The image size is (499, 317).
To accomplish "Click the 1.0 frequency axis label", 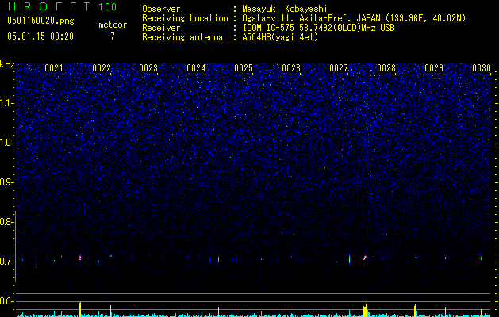I will click(x=6, y=143).
